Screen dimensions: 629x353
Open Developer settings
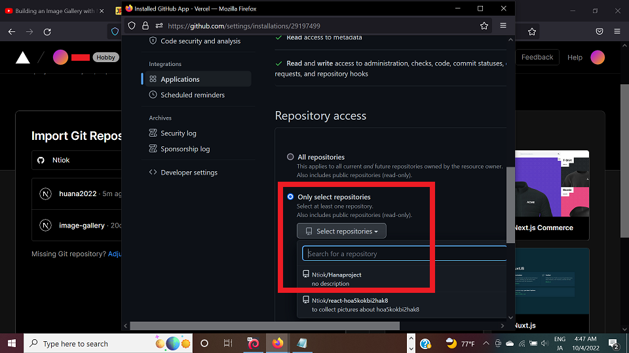click(x=189, y=173)
